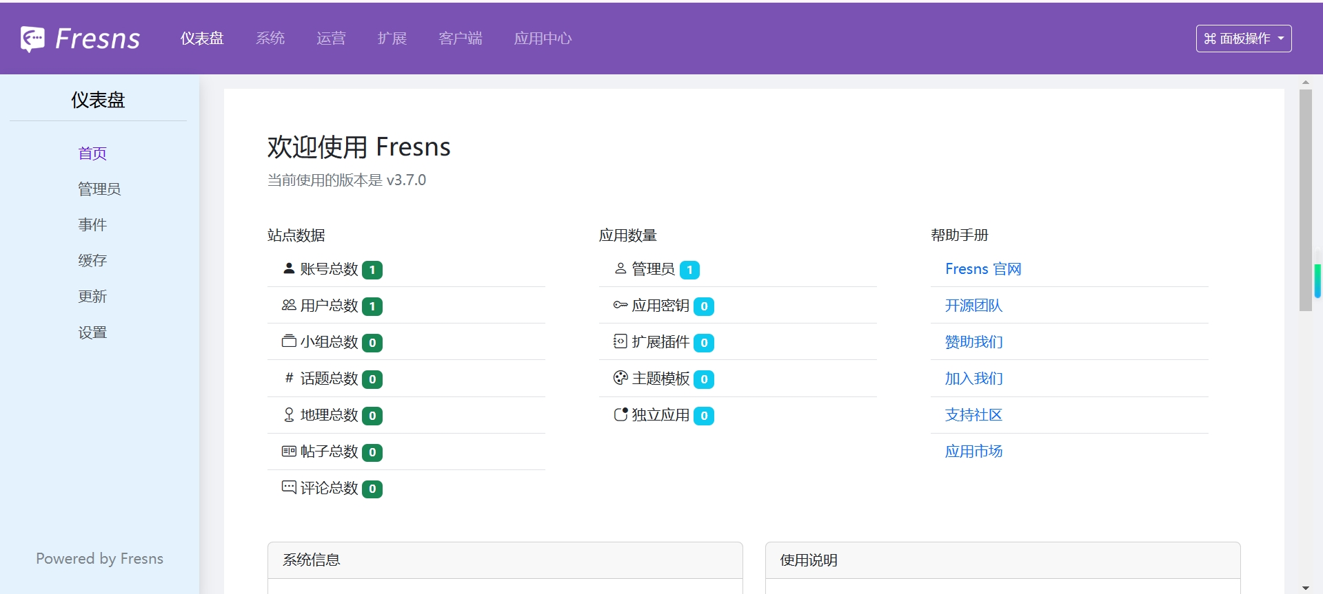Click the page vertical scrollbar thumb
1323x594 pixels.
tap(1305, 200)
